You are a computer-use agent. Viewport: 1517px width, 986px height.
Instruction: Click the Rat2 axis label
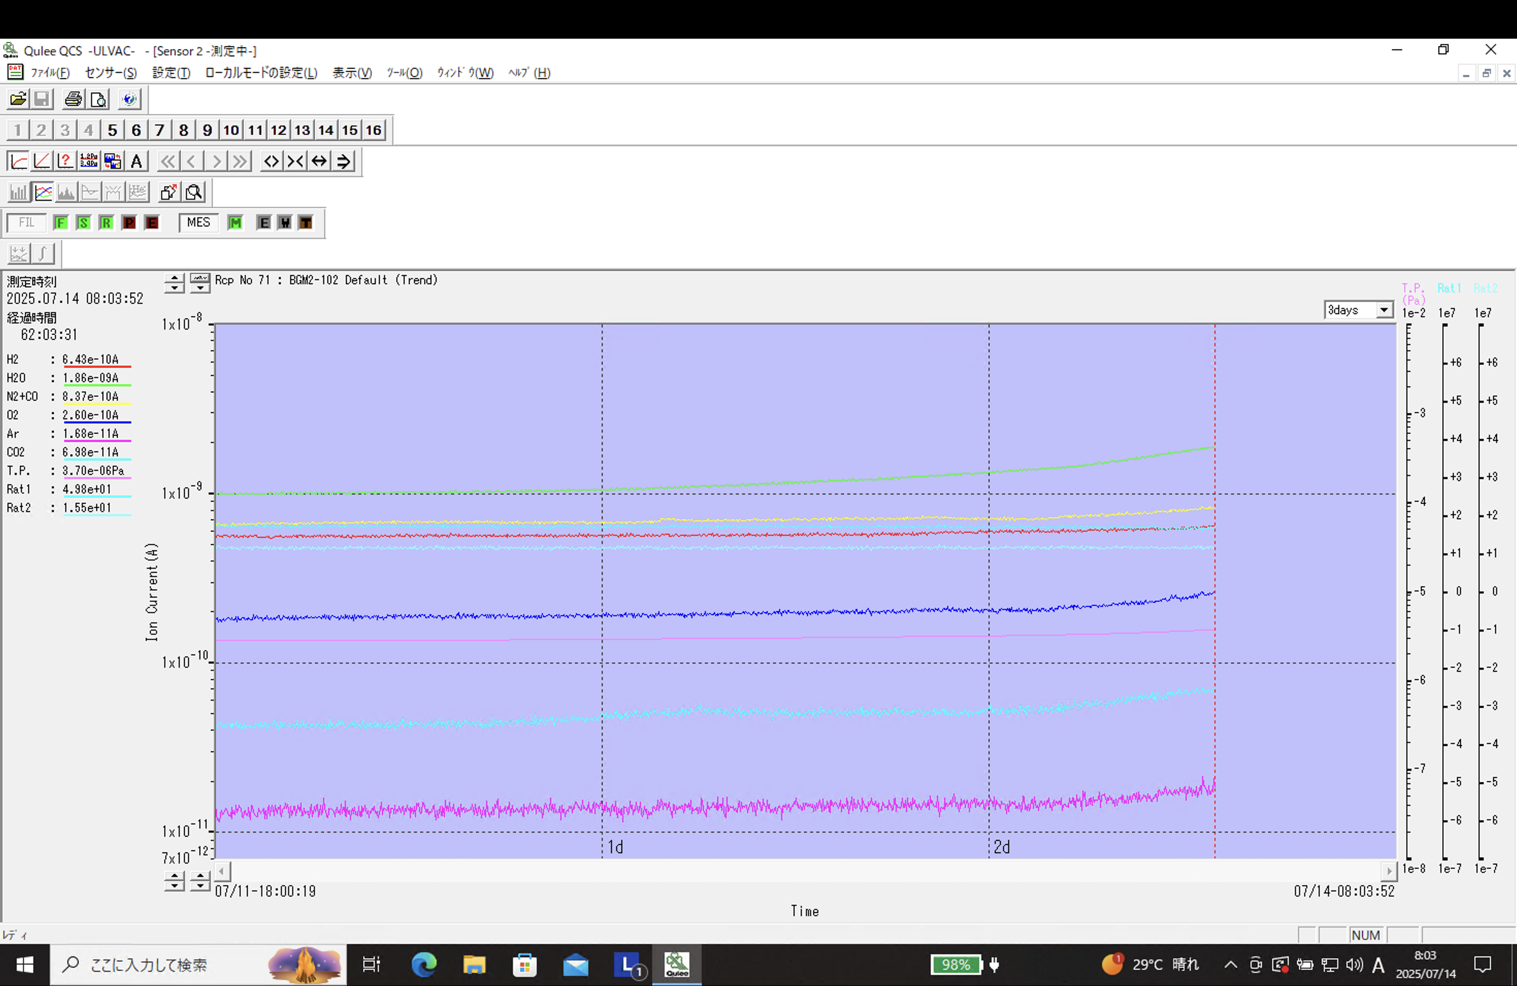point(1485,289)
